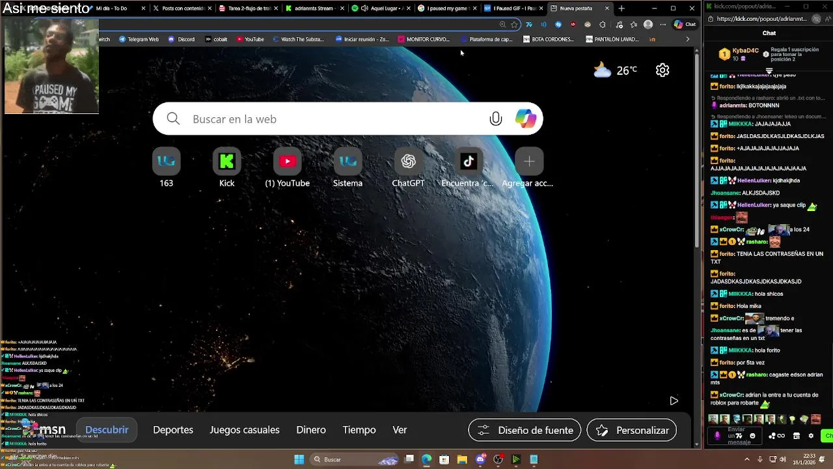
Task: Open cobalt bookmark
Action: [x=216, y=39]
